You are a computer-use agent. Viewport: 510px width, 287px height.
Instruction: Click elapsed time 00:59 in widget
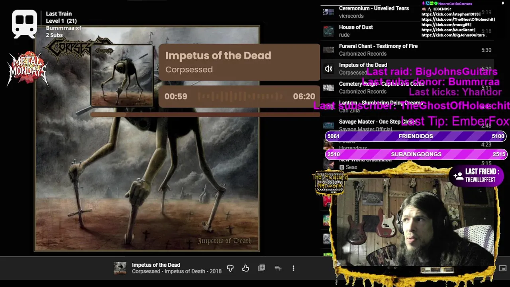[x=176, y=96]
